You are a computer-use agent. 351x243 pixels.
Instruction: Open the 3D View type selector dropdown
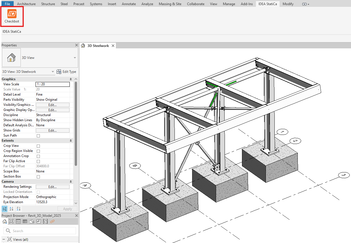click(75, 57)
